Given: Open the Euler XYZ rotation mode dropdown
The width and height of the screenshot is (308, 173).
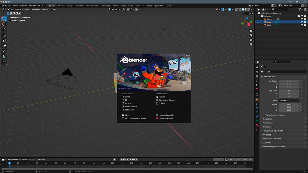Looking at the screenshot, I should (x=289, y=101).
